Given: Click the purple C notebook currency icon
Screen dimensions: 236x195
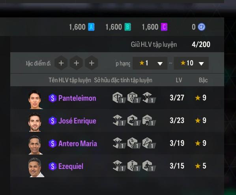Looking at the screenshot, I should pyautogui.click(x=164, y=27).
